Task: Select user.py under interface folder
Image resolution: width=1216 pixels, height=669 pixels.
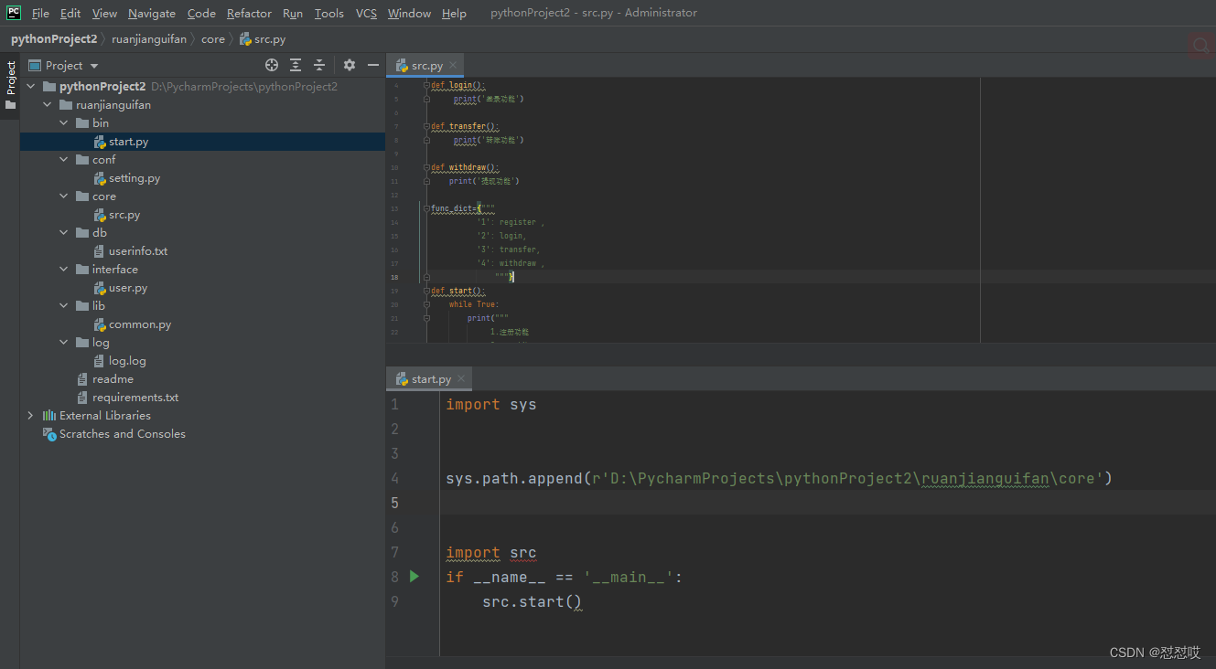Action: coord(128,288)
